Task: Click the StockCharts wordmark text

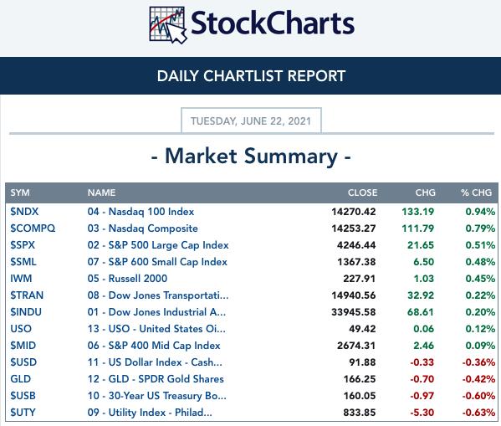Action: point(273,23)
